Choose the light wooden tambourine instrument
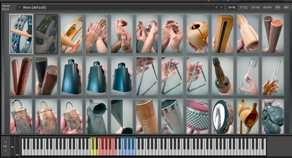Image resolution: width=292 pixels, height=158 pixels. point(71,34)
